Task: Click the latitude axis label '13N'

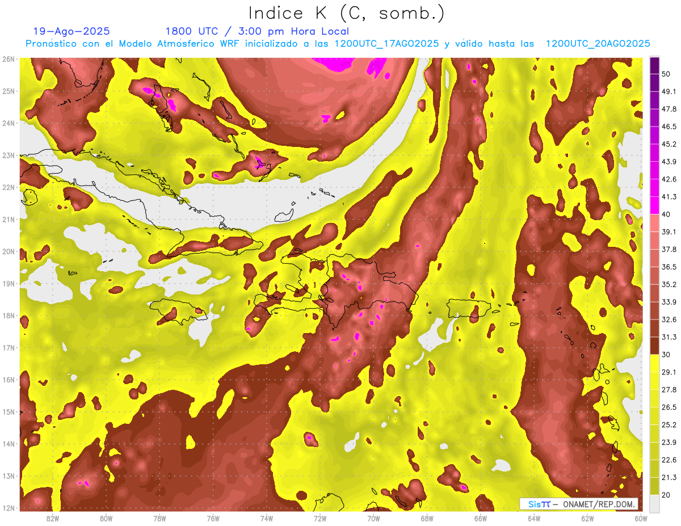Action: (9, 475)
